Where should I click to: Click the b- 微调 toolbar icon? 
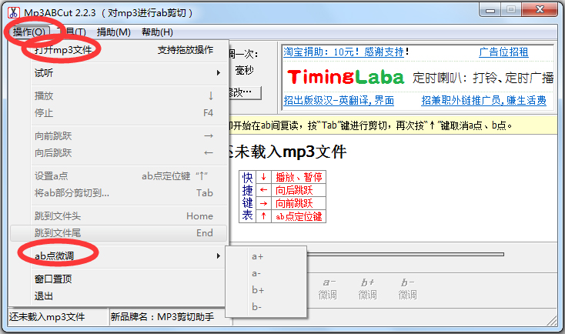click(x=407, y=289)
